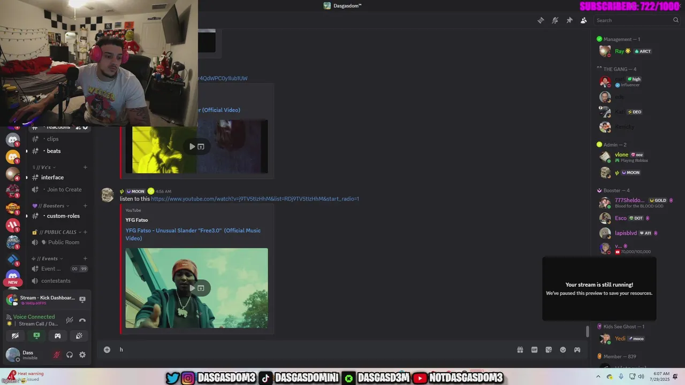
Task: Click the message attachment plus button
Action: pyautogui.click(x=107, y=350)
